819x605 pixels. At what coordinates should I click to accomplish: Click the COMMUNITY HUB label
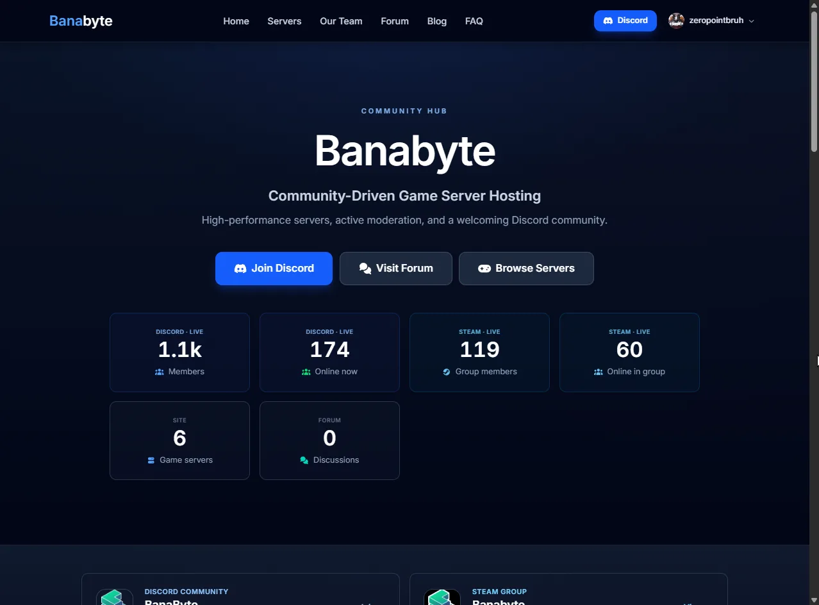pos(404,111)
